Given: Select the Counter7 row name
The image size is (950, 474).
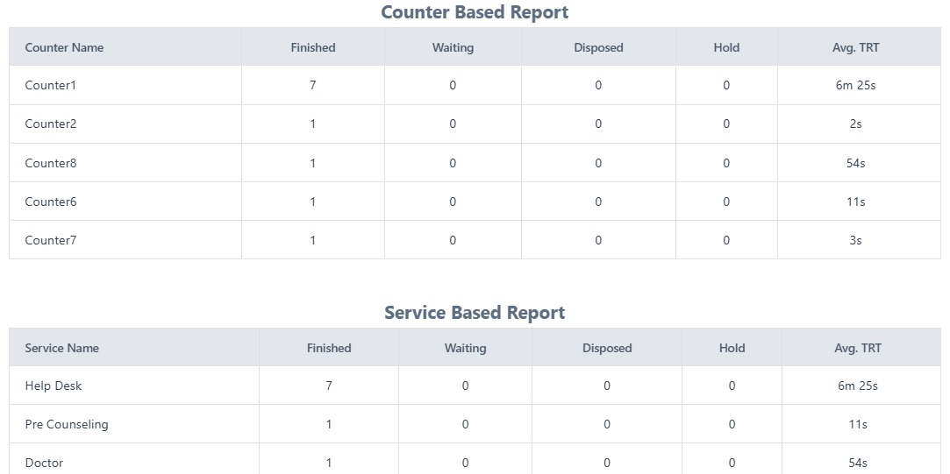Looking at the screenshot, I should coord(51,240).
